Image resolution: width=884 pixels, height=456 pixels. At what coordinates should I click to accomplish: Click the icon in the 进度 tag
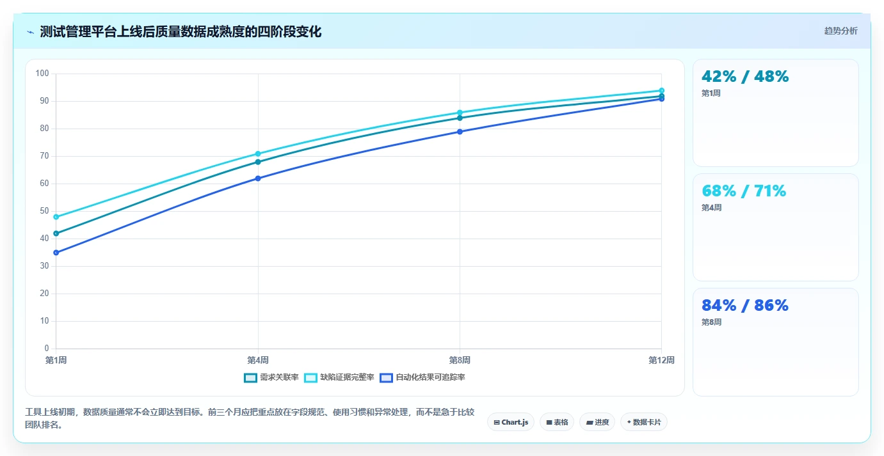coord(590,422)
